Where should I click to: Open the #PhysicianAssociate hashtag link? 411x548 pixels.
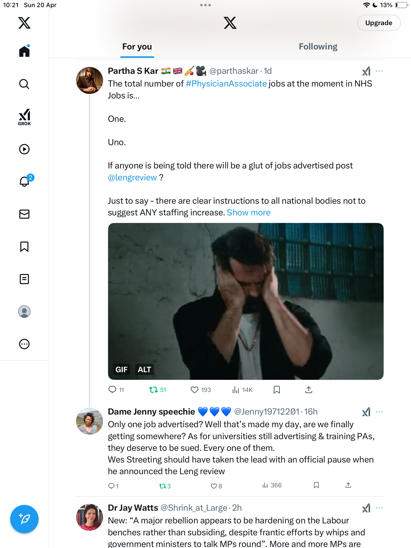[226, 84]
